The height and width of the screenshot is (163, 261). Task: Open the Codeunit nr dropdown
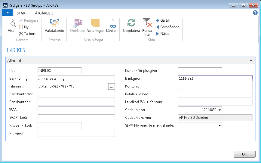click(x=220, y=110)
